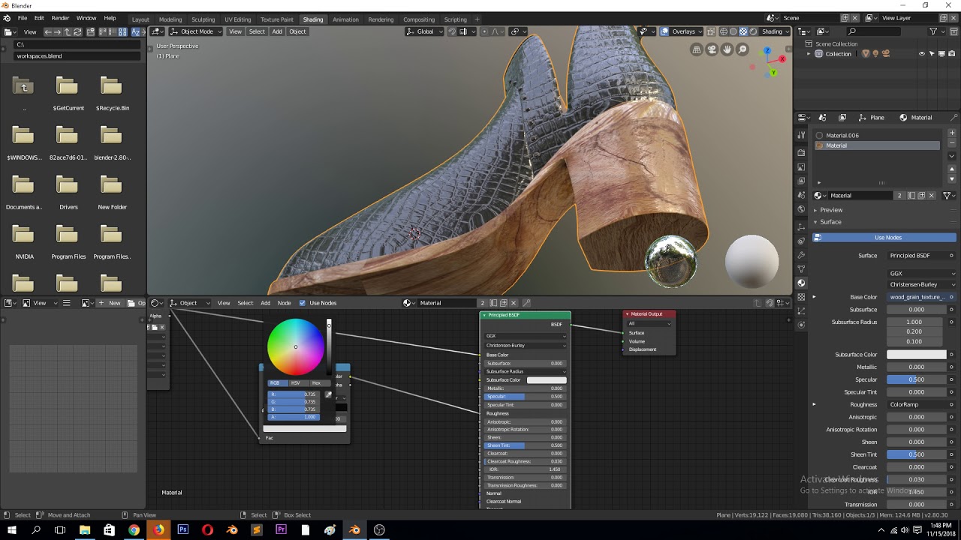
Task: Adjust the Specular slider in the properties panel
Action: [x=916, y=379]
